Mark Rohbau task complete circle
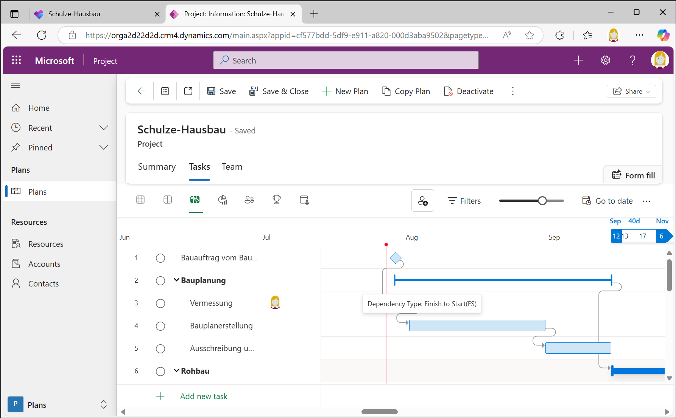The height and width of the screenshot is (418, 676). (160, 372)
